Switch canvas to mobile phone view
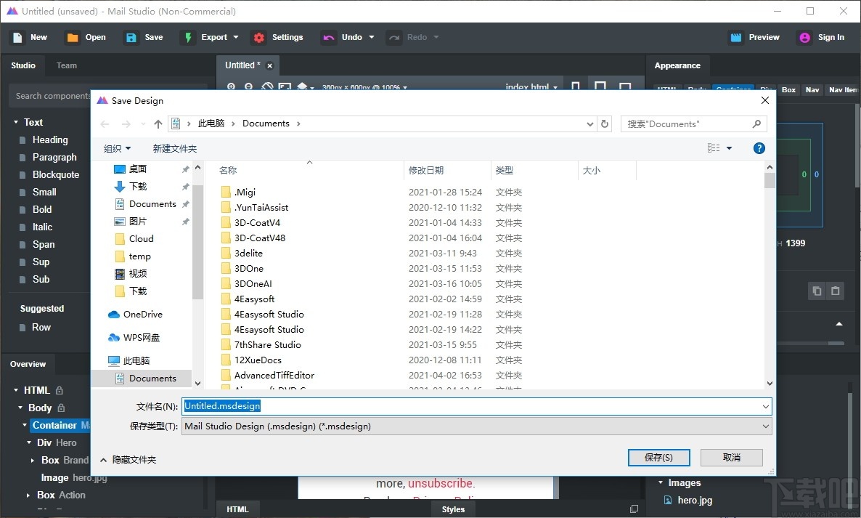 pos(576,86)
